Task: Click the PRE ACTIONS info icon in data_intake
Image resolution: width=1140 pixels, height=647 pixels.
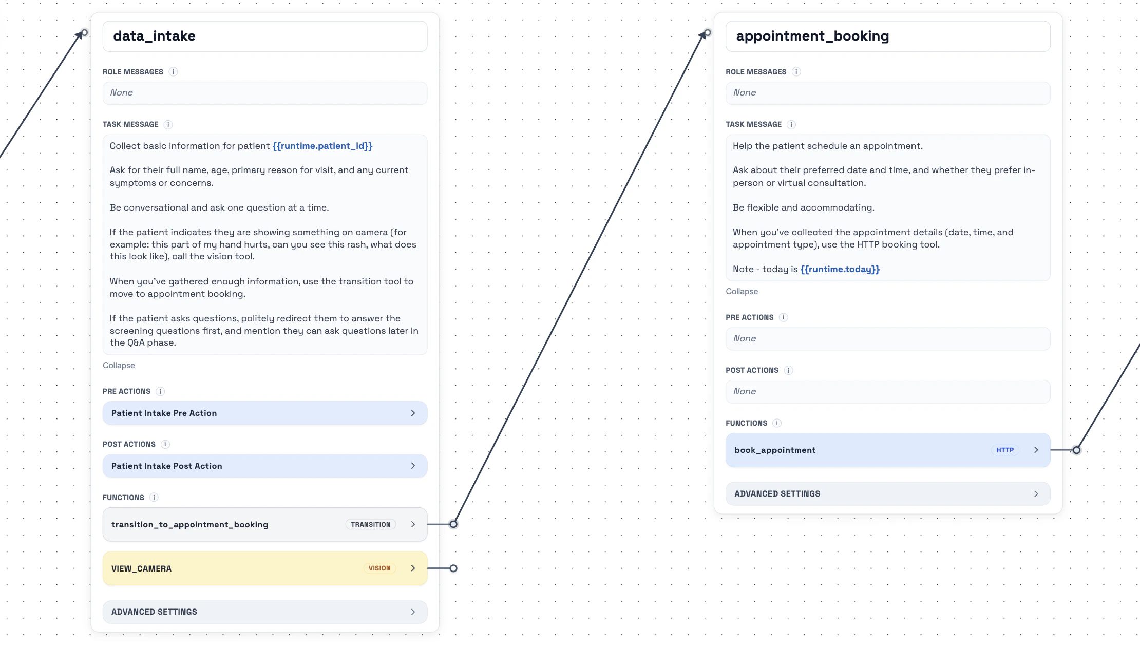Action: [x=160, y=391]
